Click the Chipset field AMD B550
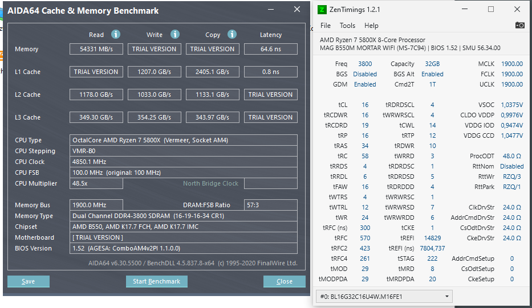The height and width of the screenshot is (308, 532). [184, 227]
